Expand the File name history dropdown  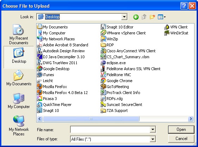(153, 129)
